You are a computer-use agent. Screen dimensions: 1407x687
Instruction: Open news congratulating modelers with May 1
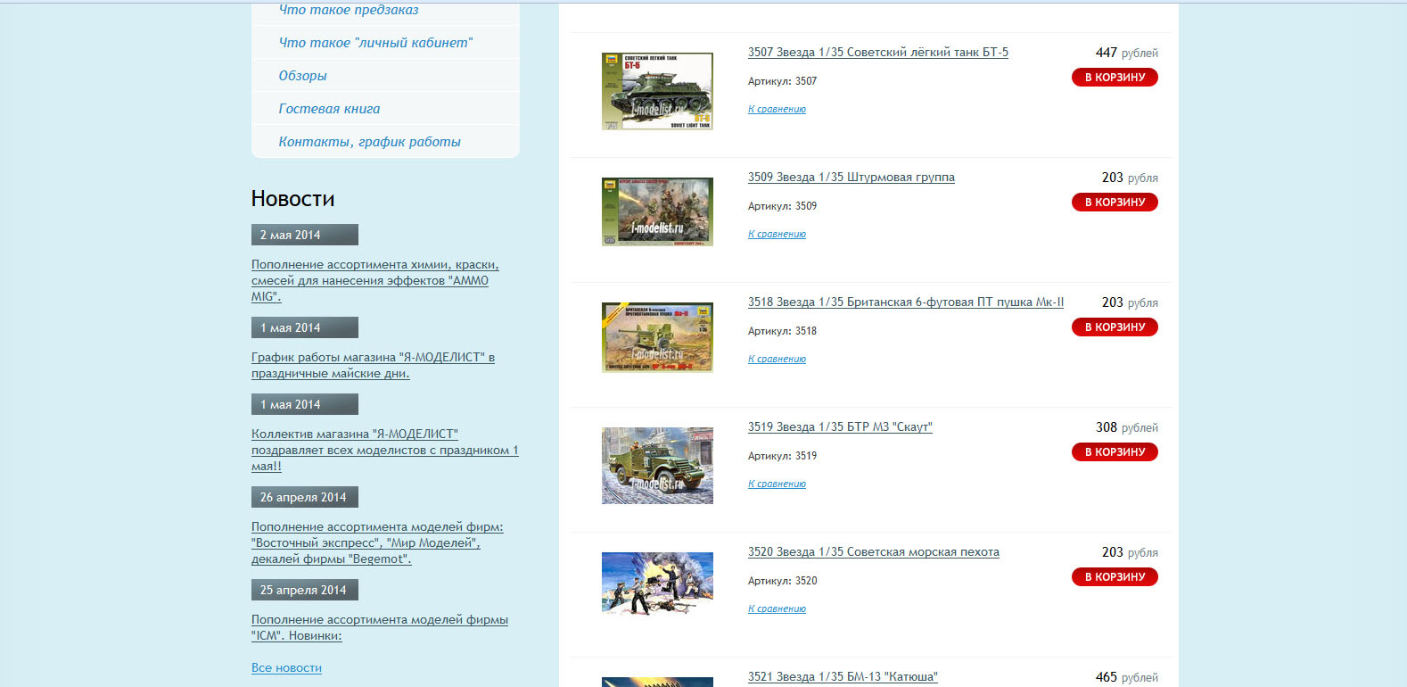384,450
